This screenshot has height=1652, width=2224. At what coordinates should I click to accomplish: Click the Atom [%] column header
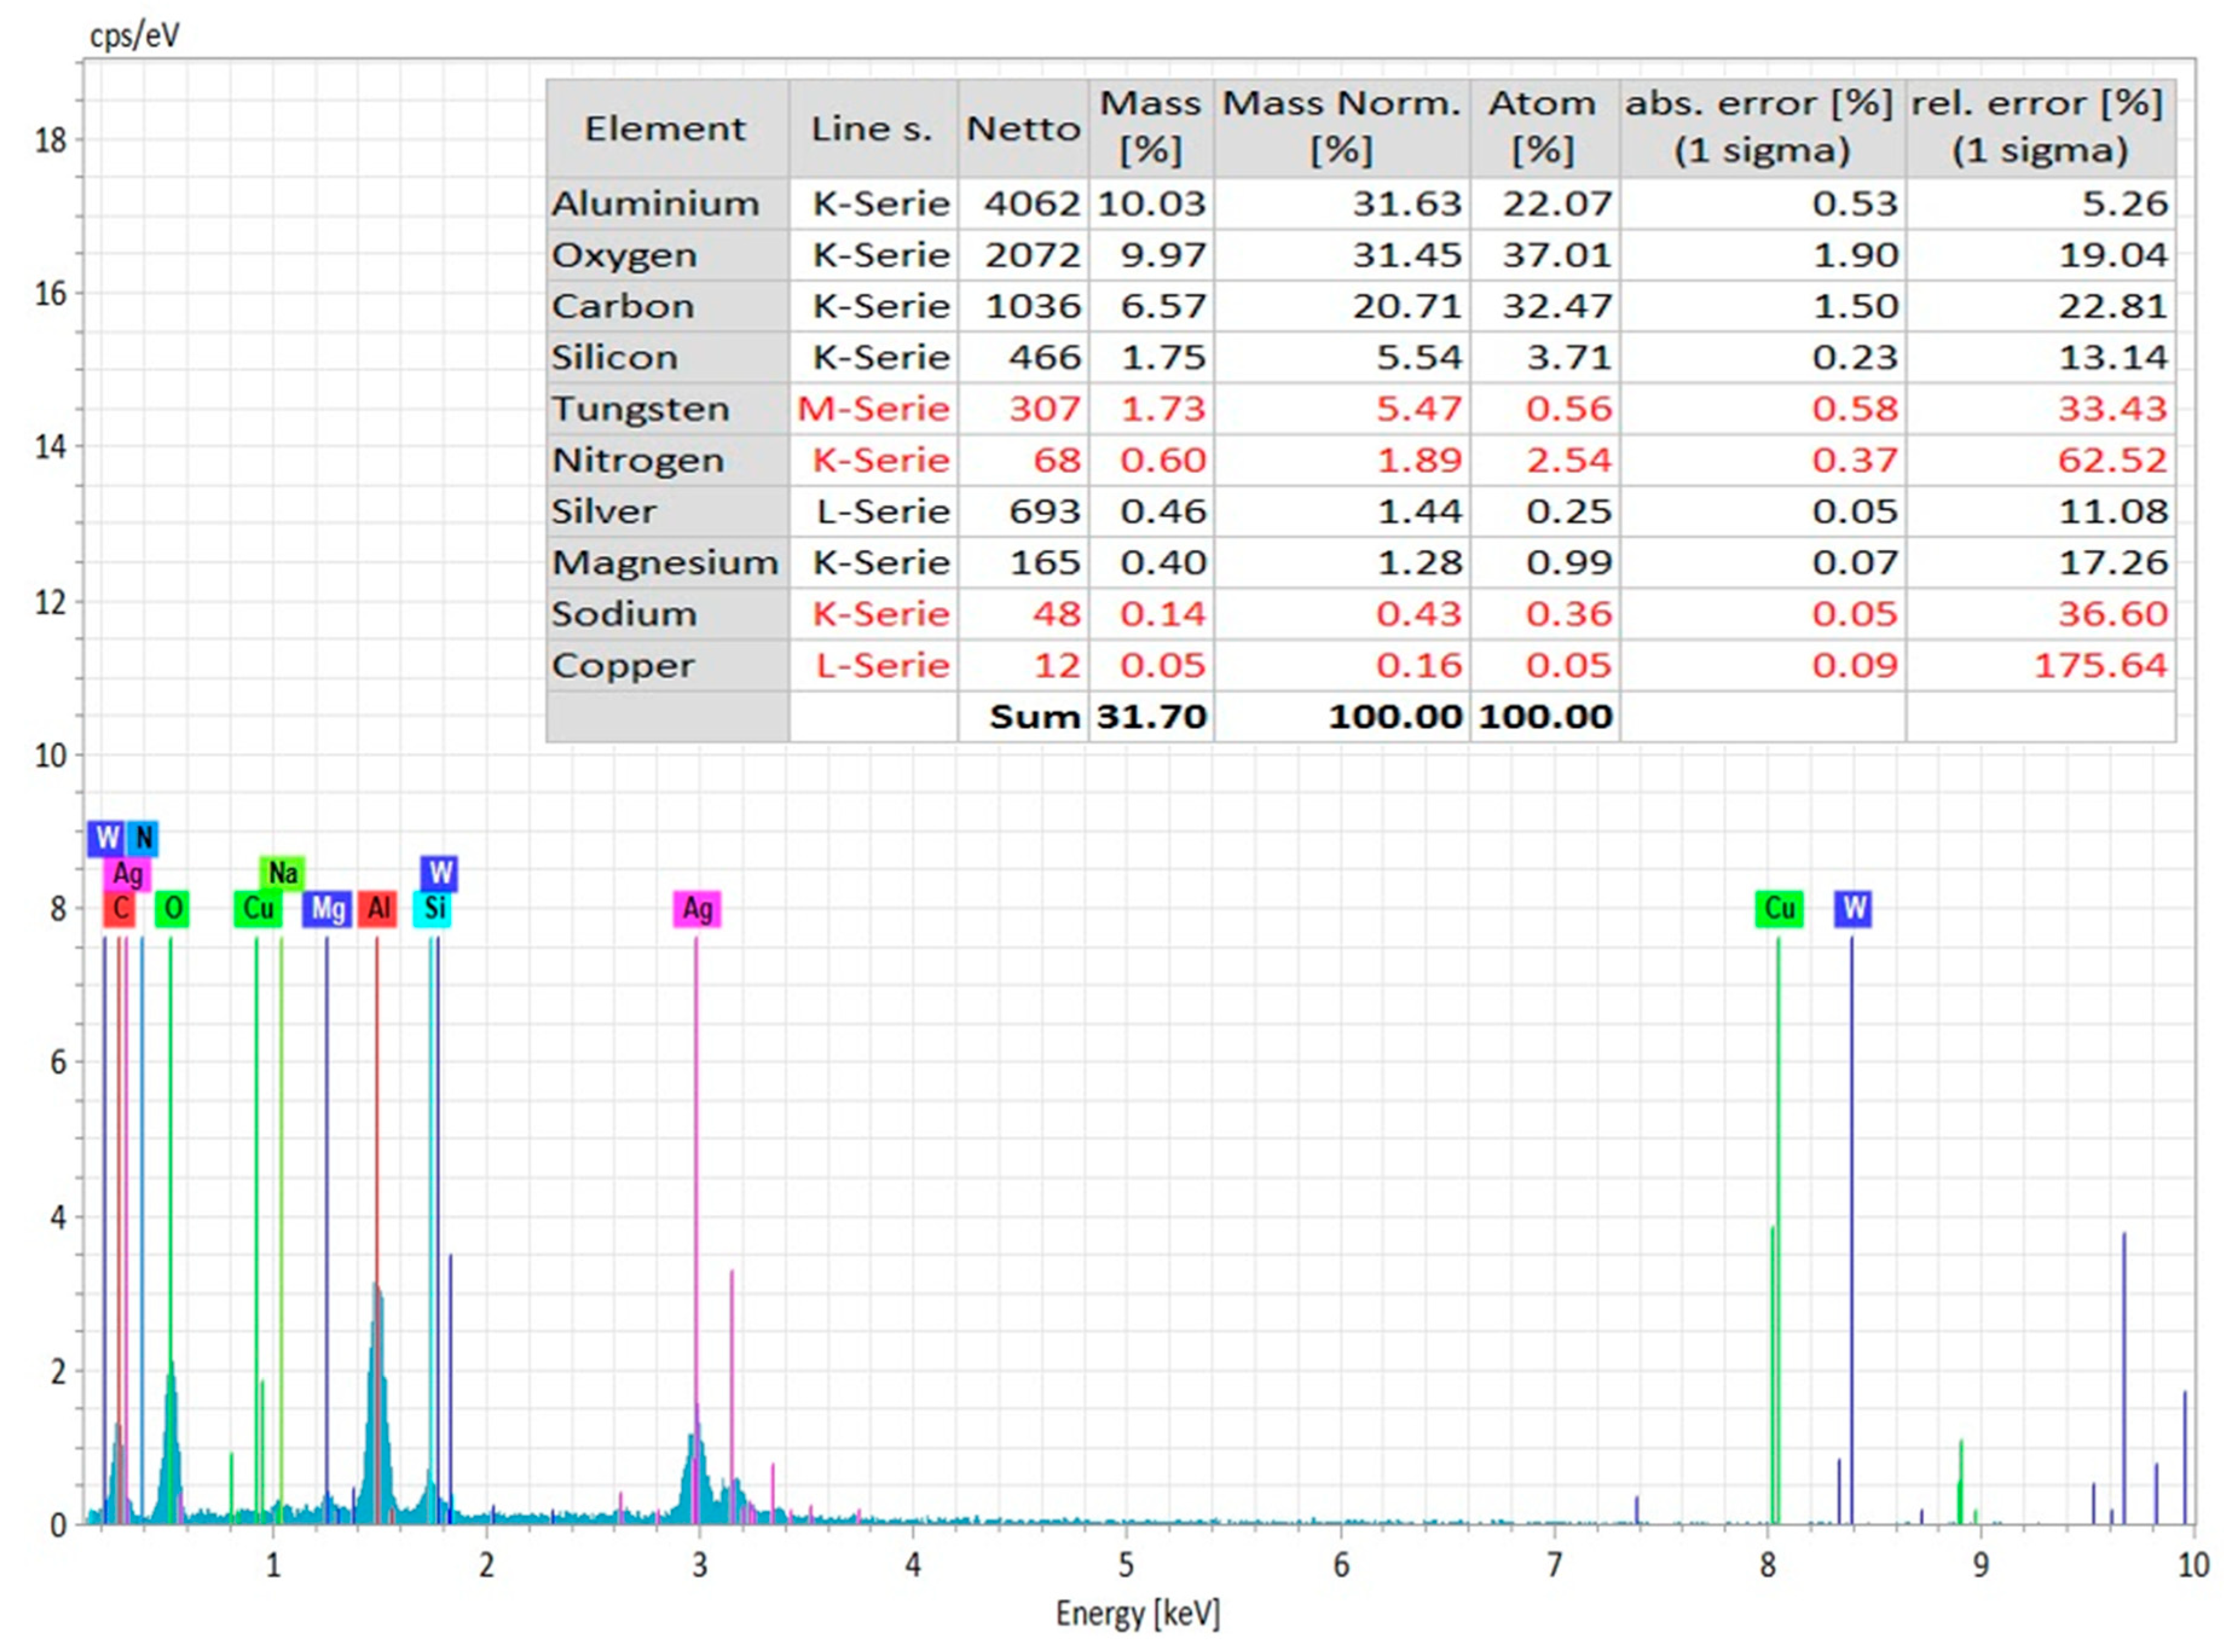[x=1543, y=127]
